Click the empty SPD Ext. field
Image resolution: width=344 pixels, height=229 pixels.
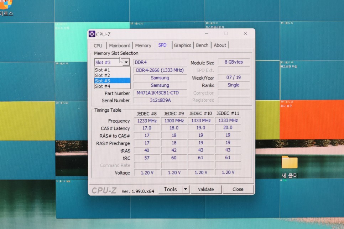[x=234, y=70]
